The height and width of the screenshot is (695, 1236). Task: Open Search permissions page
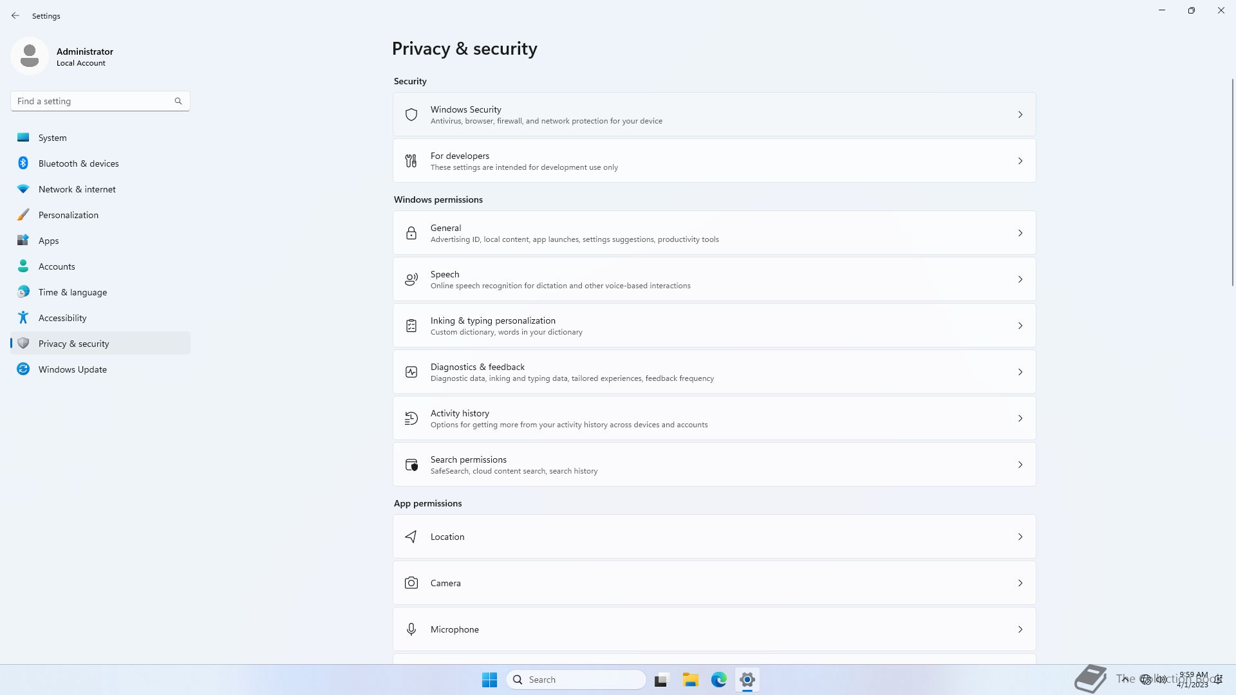pos(715,465)
